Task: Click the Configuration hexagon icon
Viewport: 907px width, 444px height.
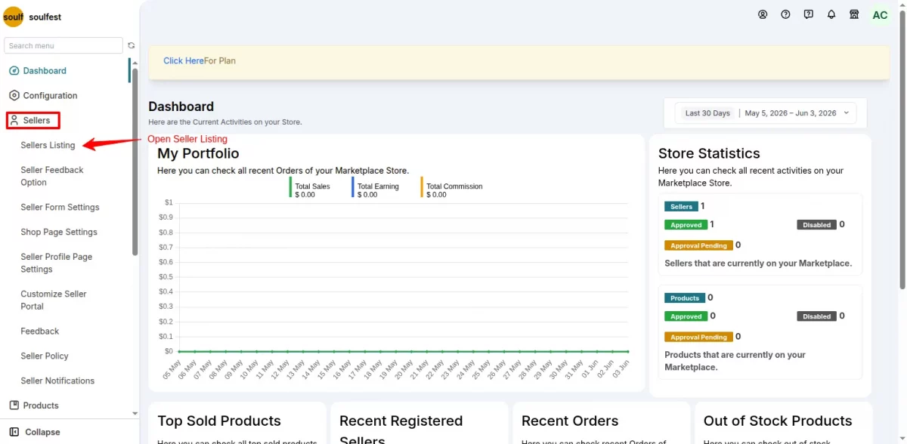Action: [x=14, y=96]
